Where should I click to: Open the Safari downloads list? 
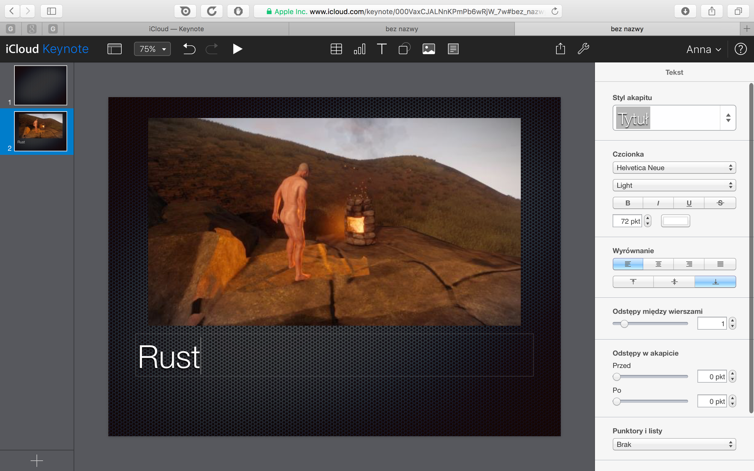click(685, 11)
